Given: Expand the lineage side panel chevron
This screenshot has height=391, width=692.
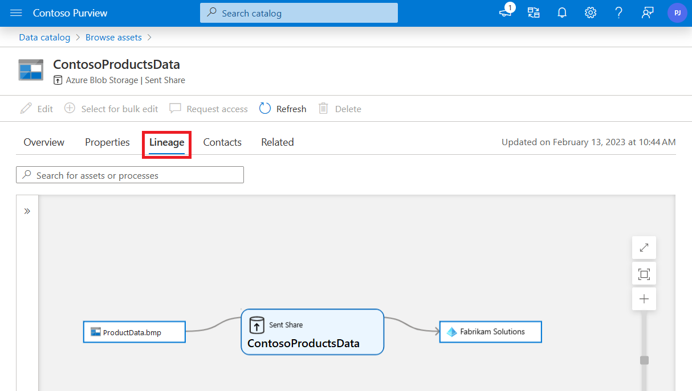Looking at the screenshot, I should 27,210.
